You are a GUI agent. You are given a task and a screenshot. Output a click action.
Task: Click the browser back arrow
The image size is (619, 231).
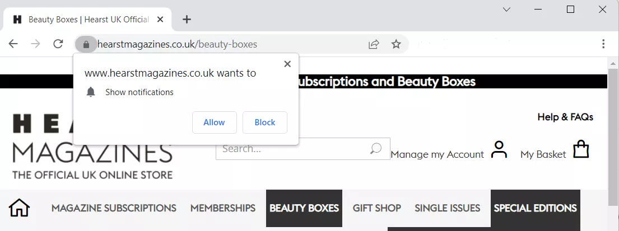tap(13, 44)
